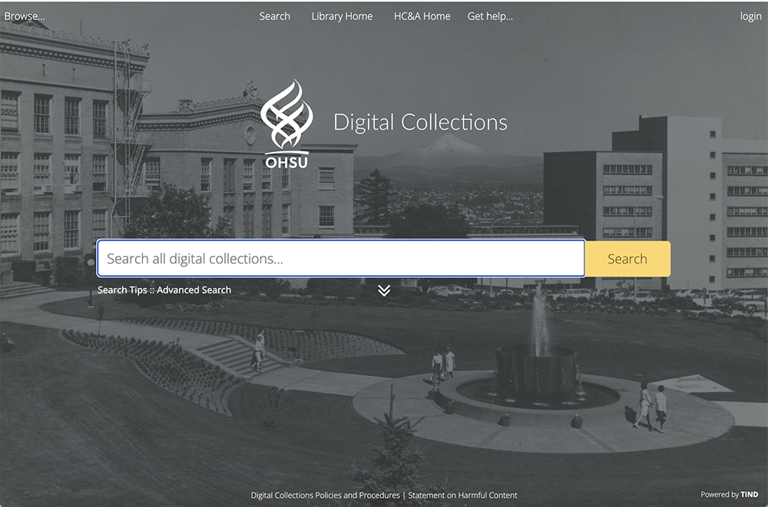Open Digital Collections Policies and Procedures
This screenshot has width=768, height=507.
tap(325, 495)
